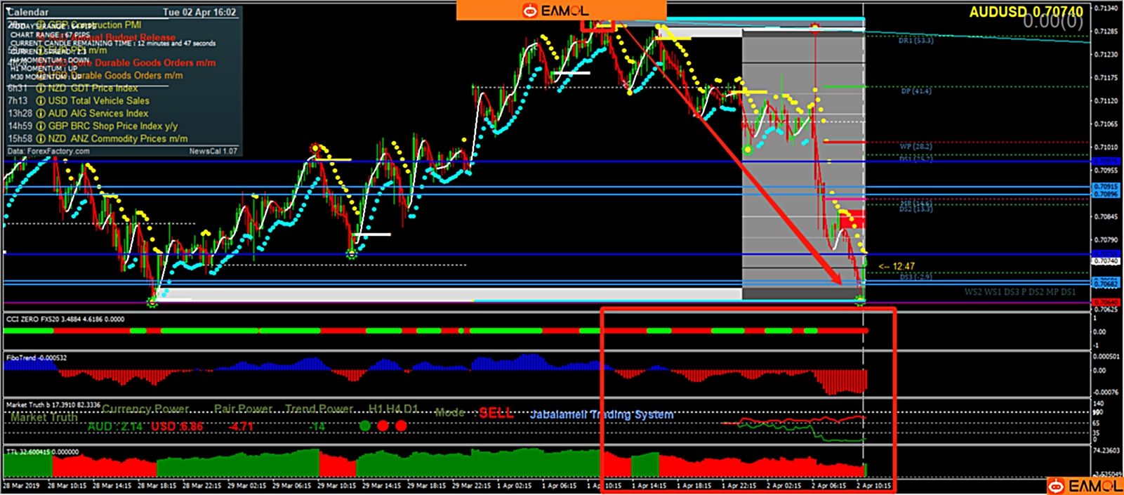This screenshot has height=495, width=1124.
Task: Click the red 0.70640 price level tag
Action: click(1106, 303)
